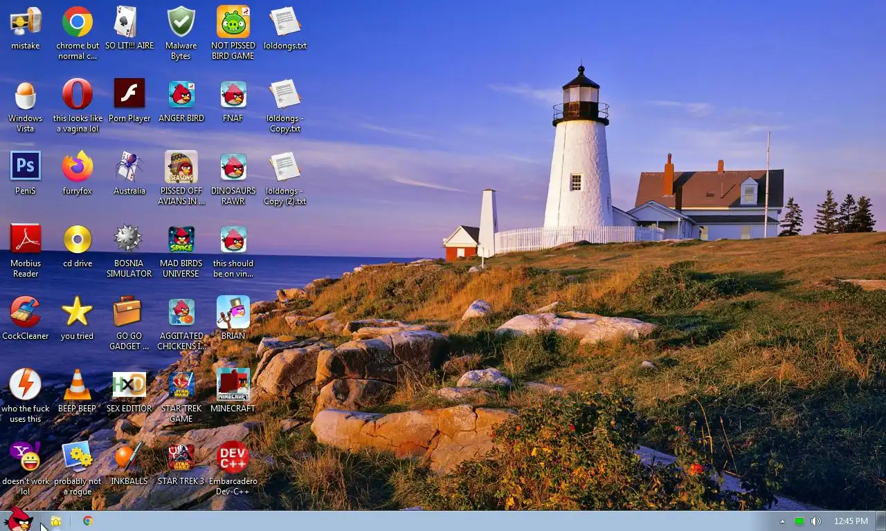The image size is (886, 531).
Task: Launch the 'BEEP BEEP' VLC cone icon
Action: [x=78, y=391]
